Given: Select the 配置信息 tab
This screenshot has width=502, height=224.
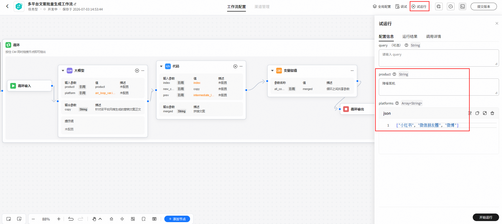Looking at the screenshot, I should 386,37.
